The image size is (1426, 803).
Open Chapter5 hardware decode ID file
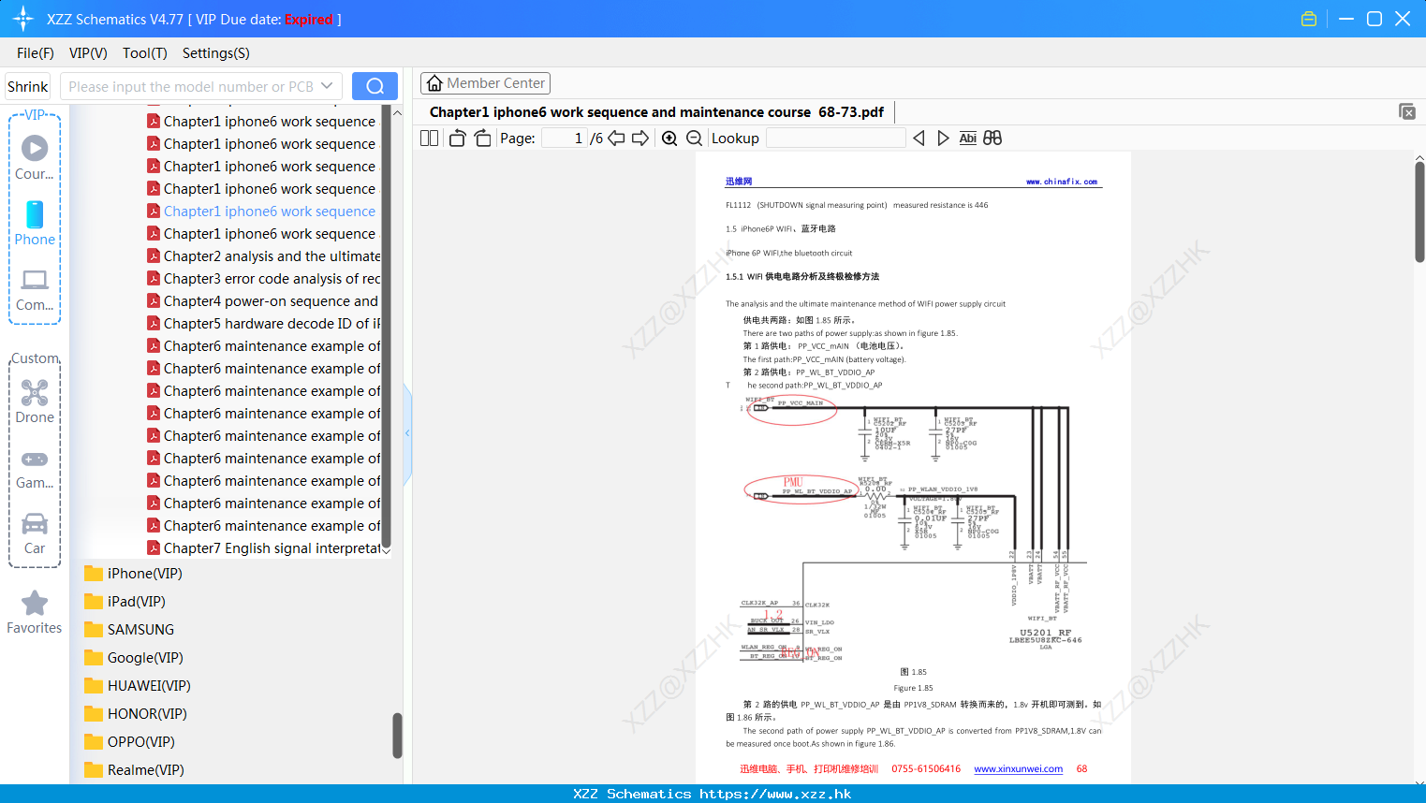[x=264, y=324]
